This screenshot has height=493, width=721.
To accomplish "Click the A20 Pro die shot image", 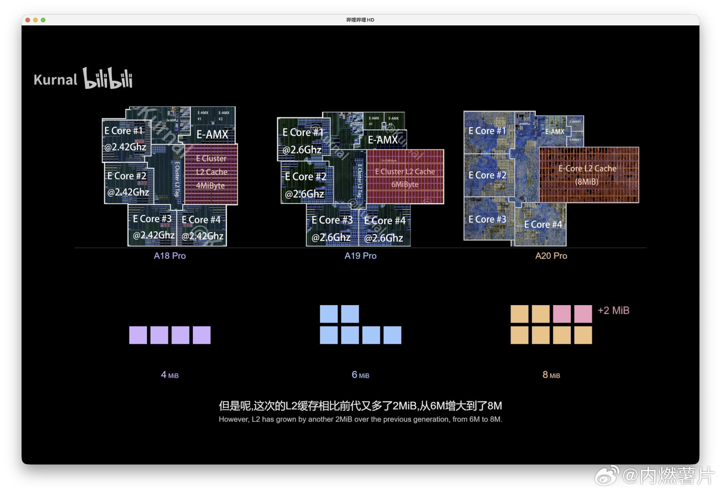I will pos(551,178).
